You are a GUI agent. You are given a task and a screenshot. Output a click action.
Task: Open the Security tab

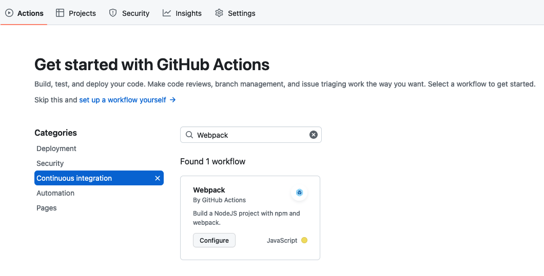pyautogui.click(x=129, y=13)
